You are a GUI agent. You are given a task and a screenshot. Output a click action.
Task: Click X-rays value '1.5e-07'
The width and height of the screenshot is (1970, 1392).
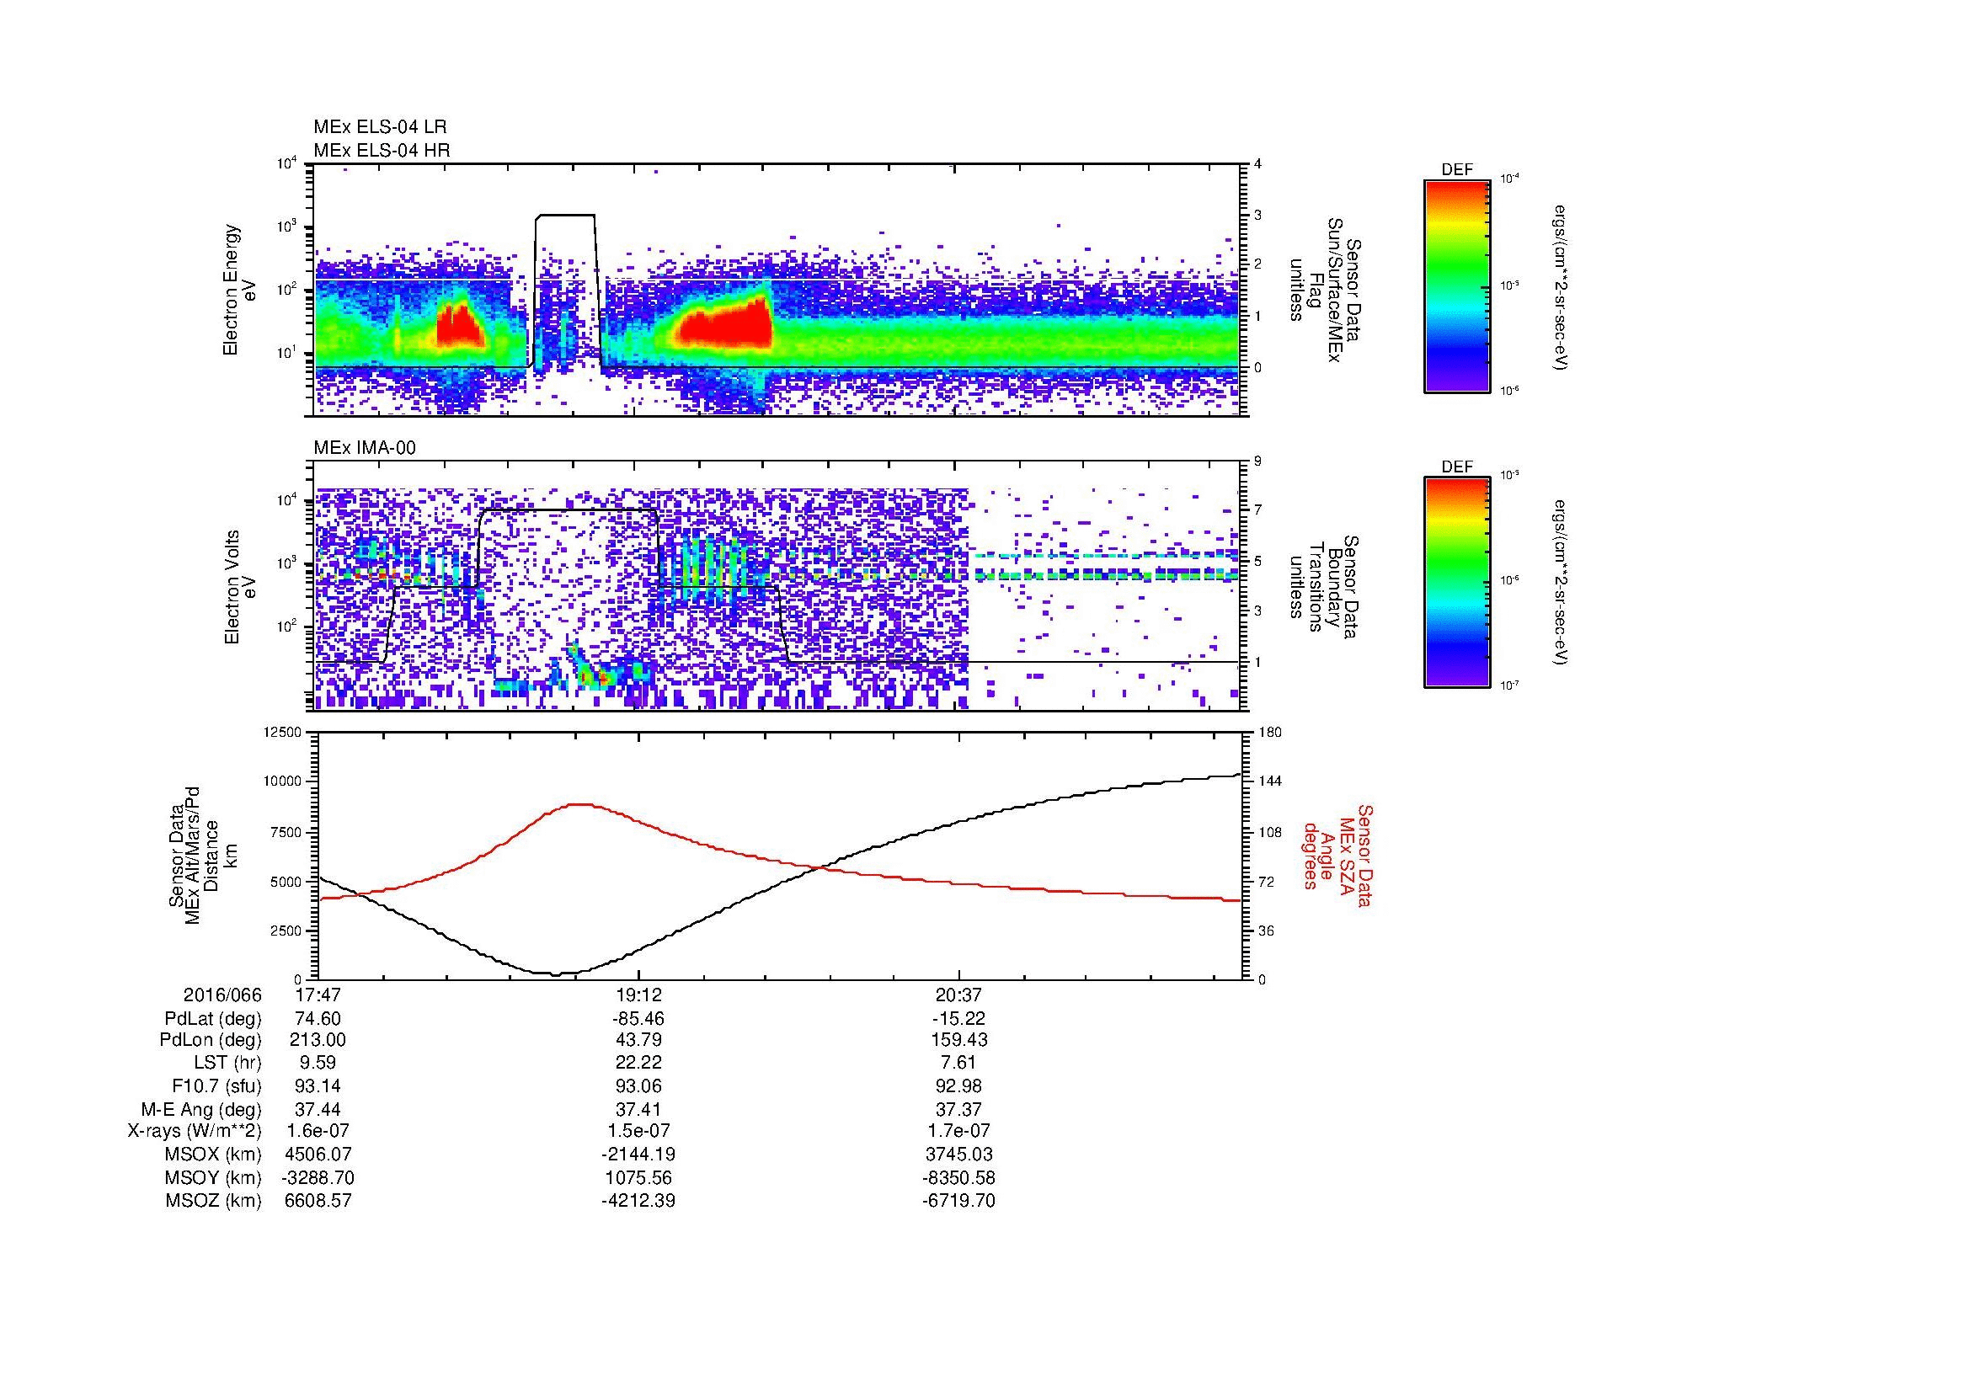tap(638, 1131)
